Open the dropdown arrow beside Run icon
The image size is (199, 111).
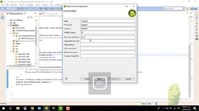[x=49, y=9]
